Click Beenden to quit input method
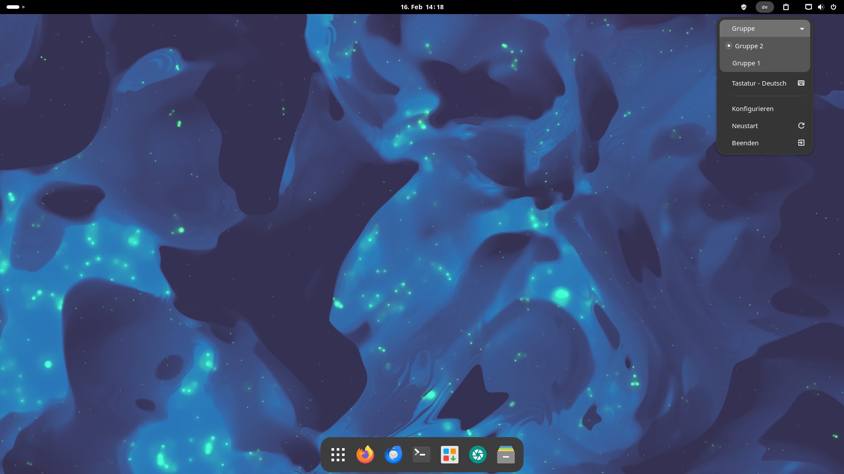844x474 pixels. coord(745,143)
